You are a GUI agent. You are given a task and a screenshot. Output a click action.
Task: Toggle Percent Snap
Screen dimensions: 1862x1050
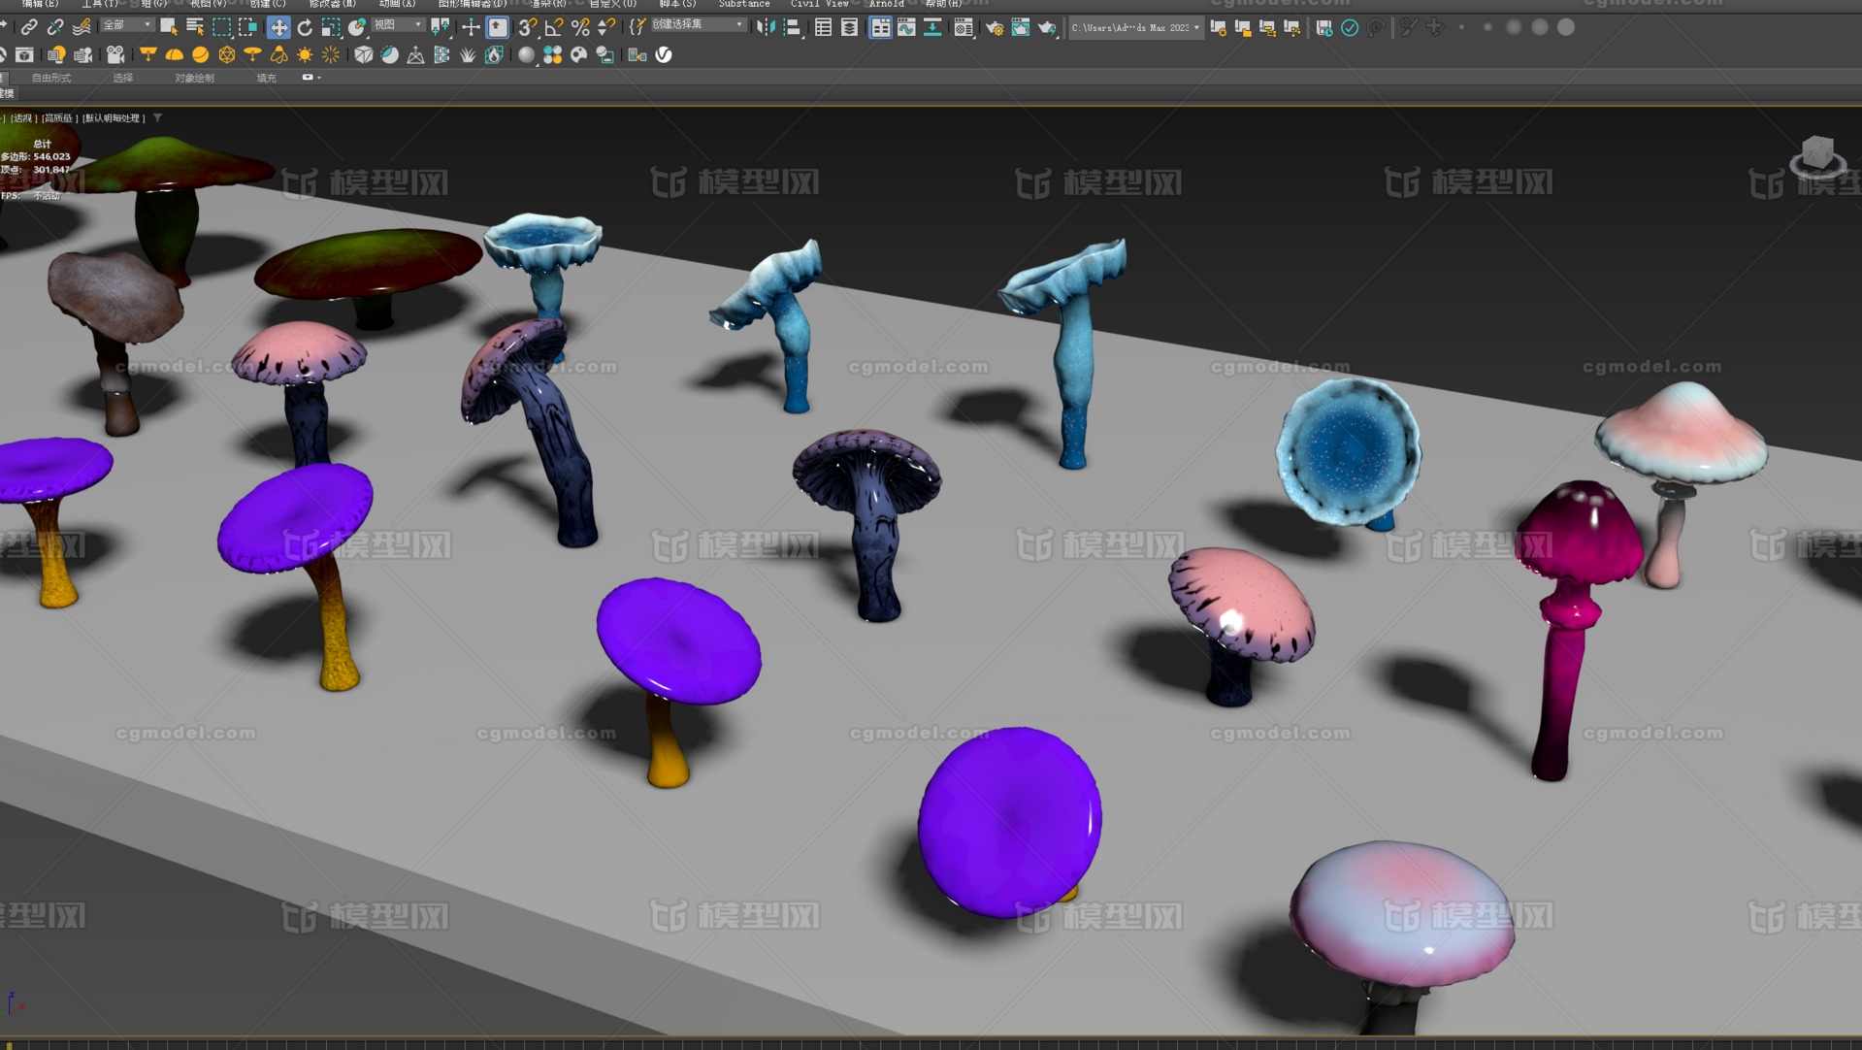(580, 27)
